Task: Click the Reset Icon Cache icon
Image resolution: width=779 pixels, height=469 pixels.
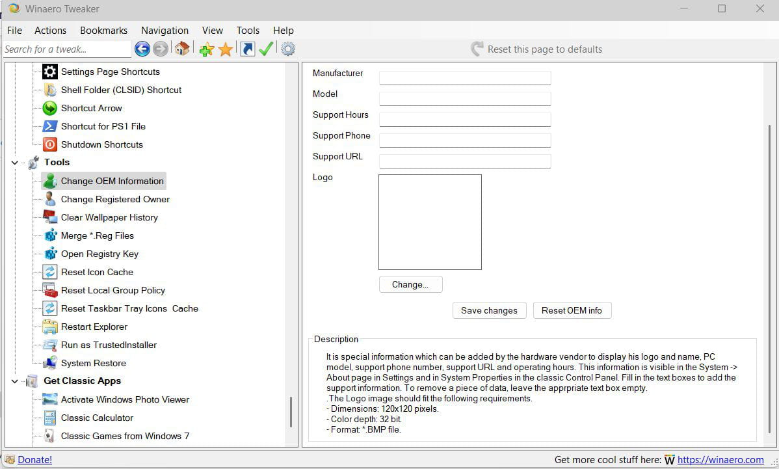Action: [x=49, y=272]
